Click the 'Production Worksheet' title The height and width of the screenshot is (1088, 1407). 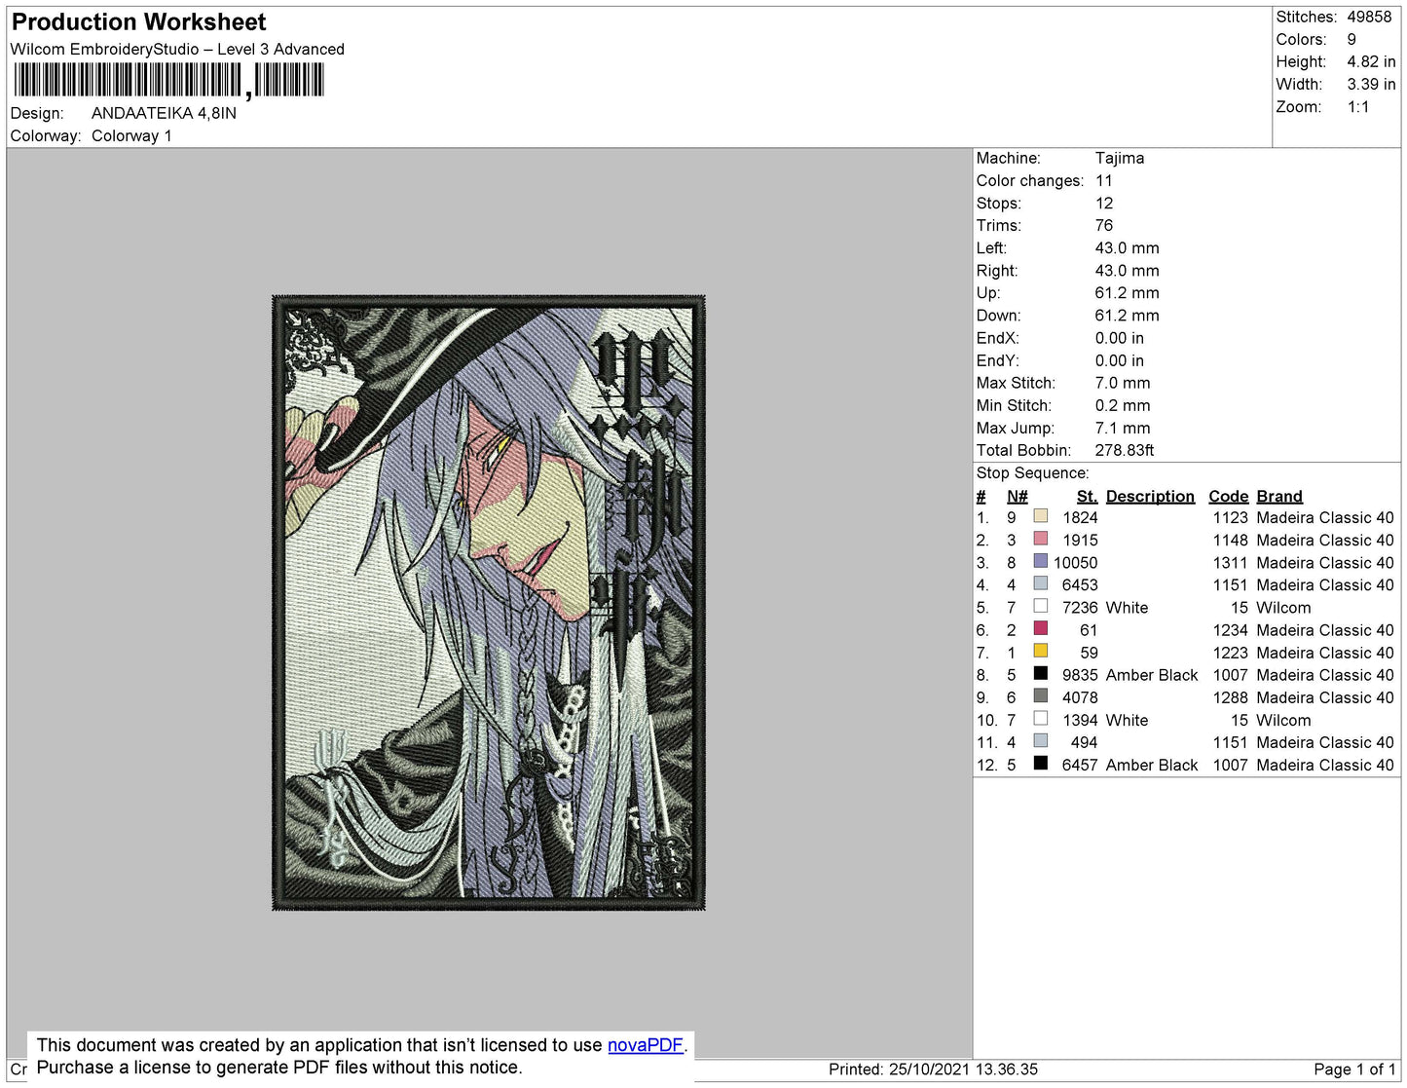pyautogui.click(x=138, y=22)
